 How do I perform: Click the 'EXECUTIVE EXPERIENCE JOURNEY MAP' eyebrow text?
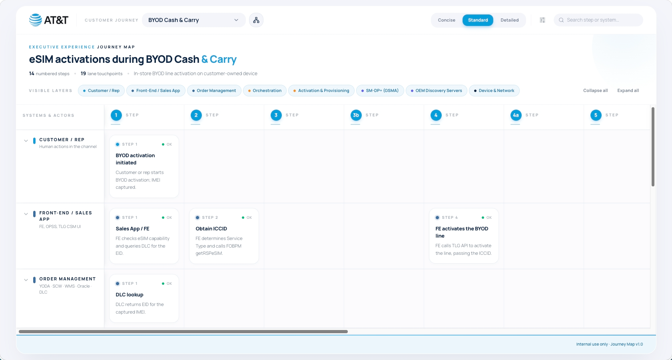82,47
